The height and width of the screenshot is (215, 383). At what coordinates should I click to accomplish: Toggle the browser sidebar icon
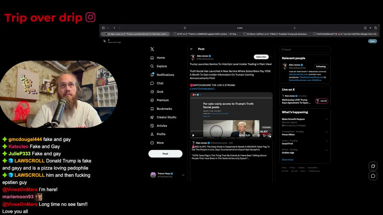[x=104, y=28]
